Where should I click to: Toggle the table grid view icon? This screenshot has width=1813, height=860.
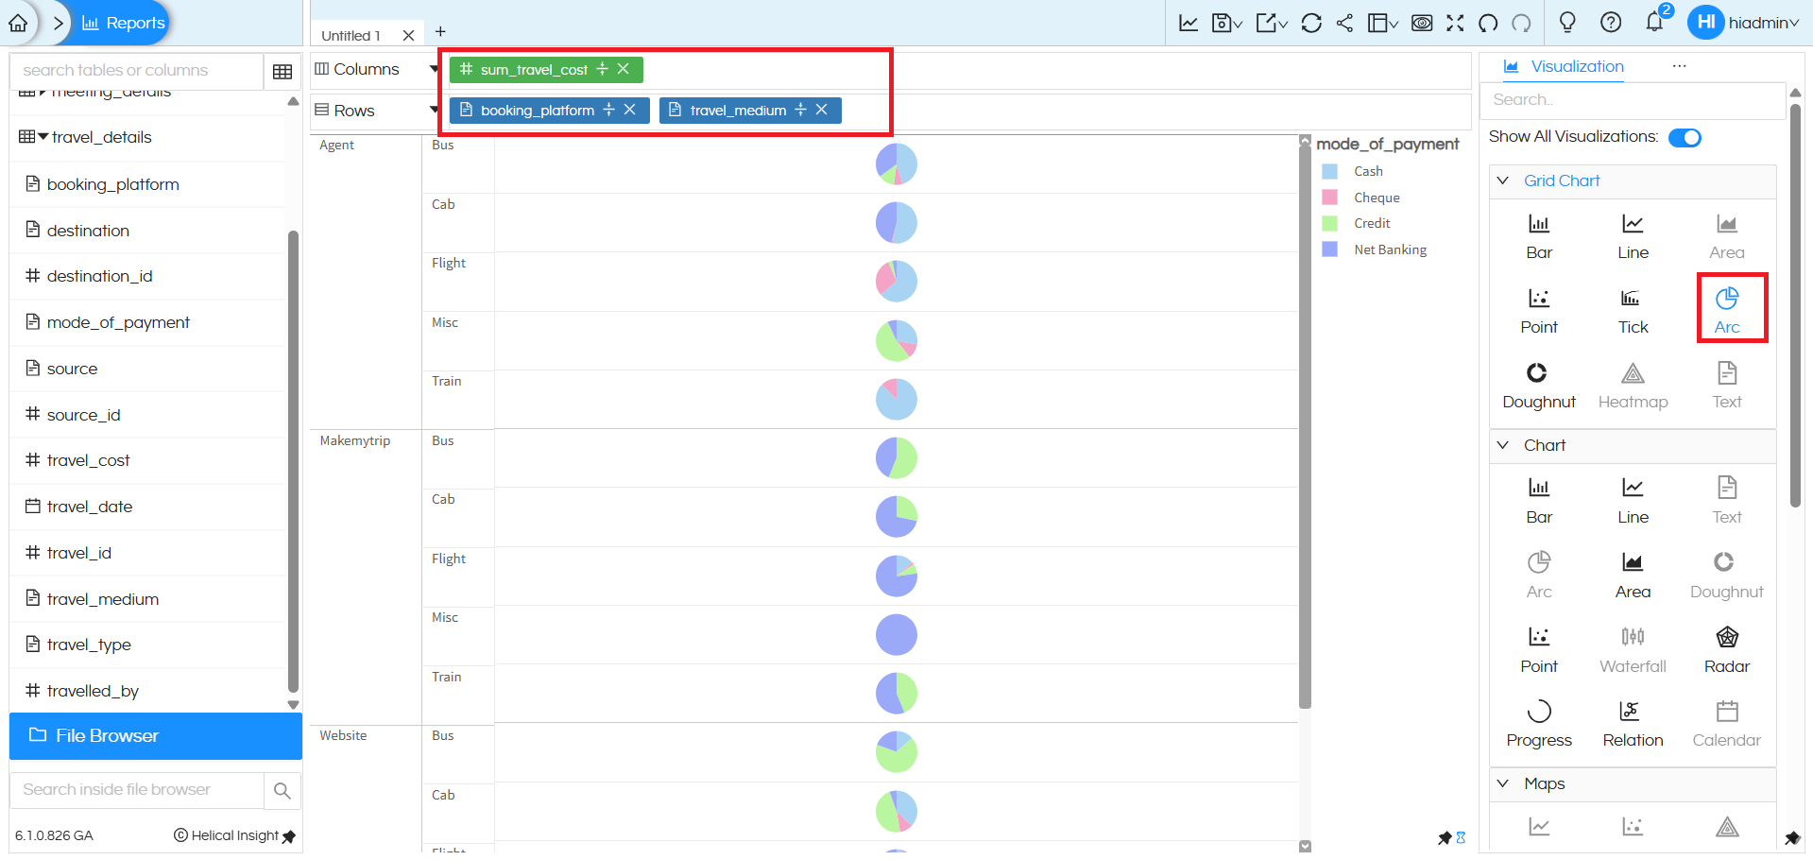pyautogui.click(x=282, y=71)
